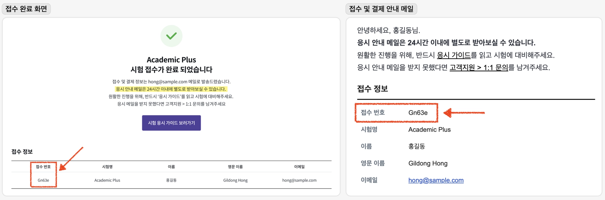
Task: Click the red arrow beside email 접수 번호
Action: 464,113
